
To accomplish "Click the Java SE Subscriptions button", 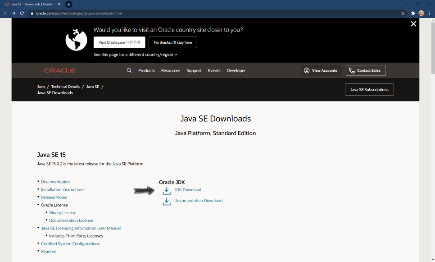I will (369, 89).
